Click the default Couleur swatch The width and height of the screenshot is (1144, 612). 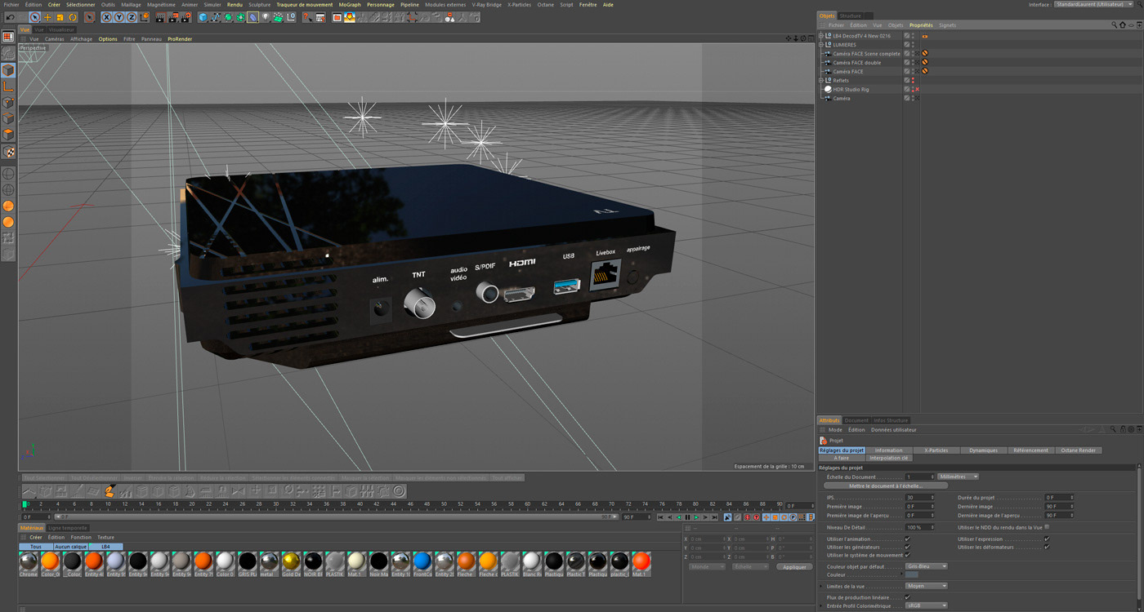[x=912, y=575]
